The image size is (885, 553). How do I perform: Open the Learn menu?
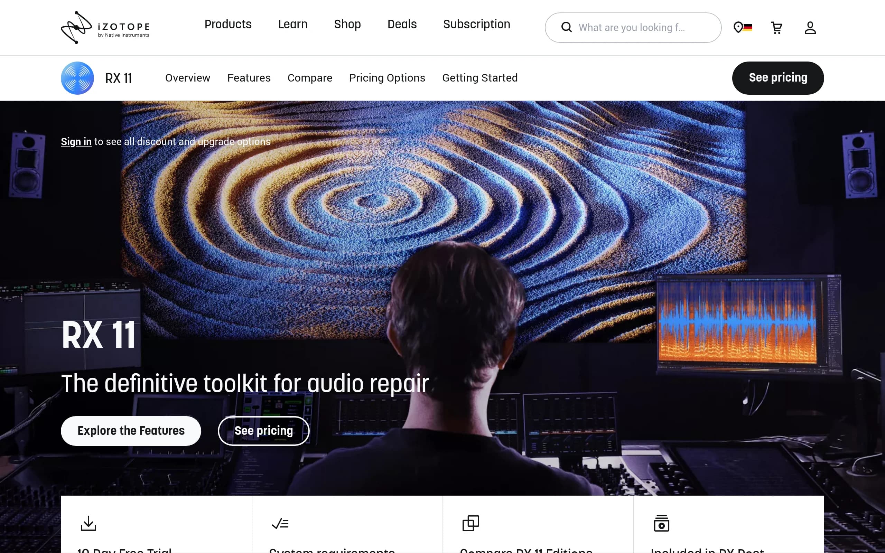(292, 24)
